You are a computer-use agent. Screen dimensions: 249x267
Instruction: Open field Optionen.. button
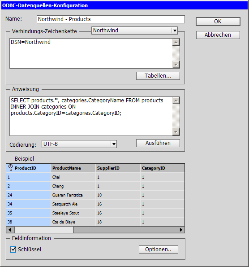[x=159, y=249]
